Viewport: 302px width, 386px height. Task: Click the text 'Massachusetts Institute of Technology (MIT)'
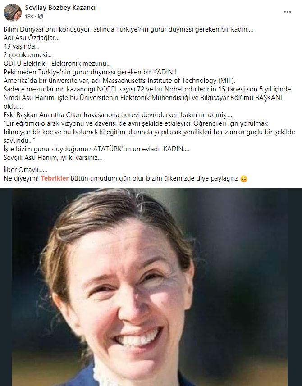tap(169, 81)
